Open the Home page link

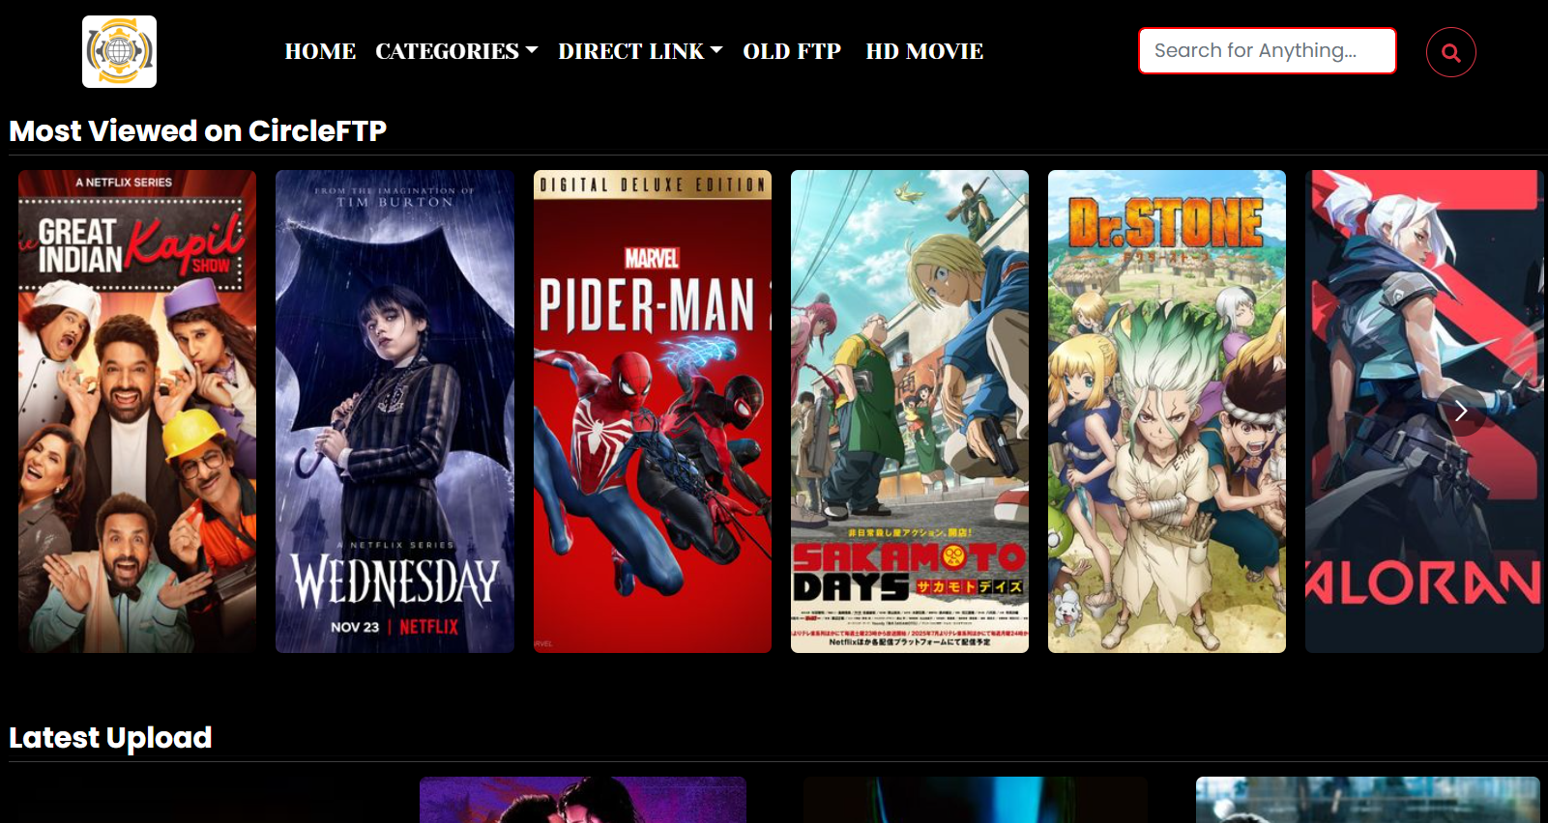coord(320,51)
